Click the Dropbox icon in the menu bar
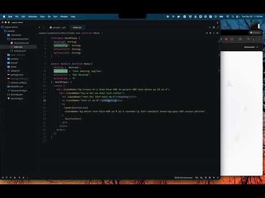This screenshot has height=198, width=265. click(x=190, y=16)
